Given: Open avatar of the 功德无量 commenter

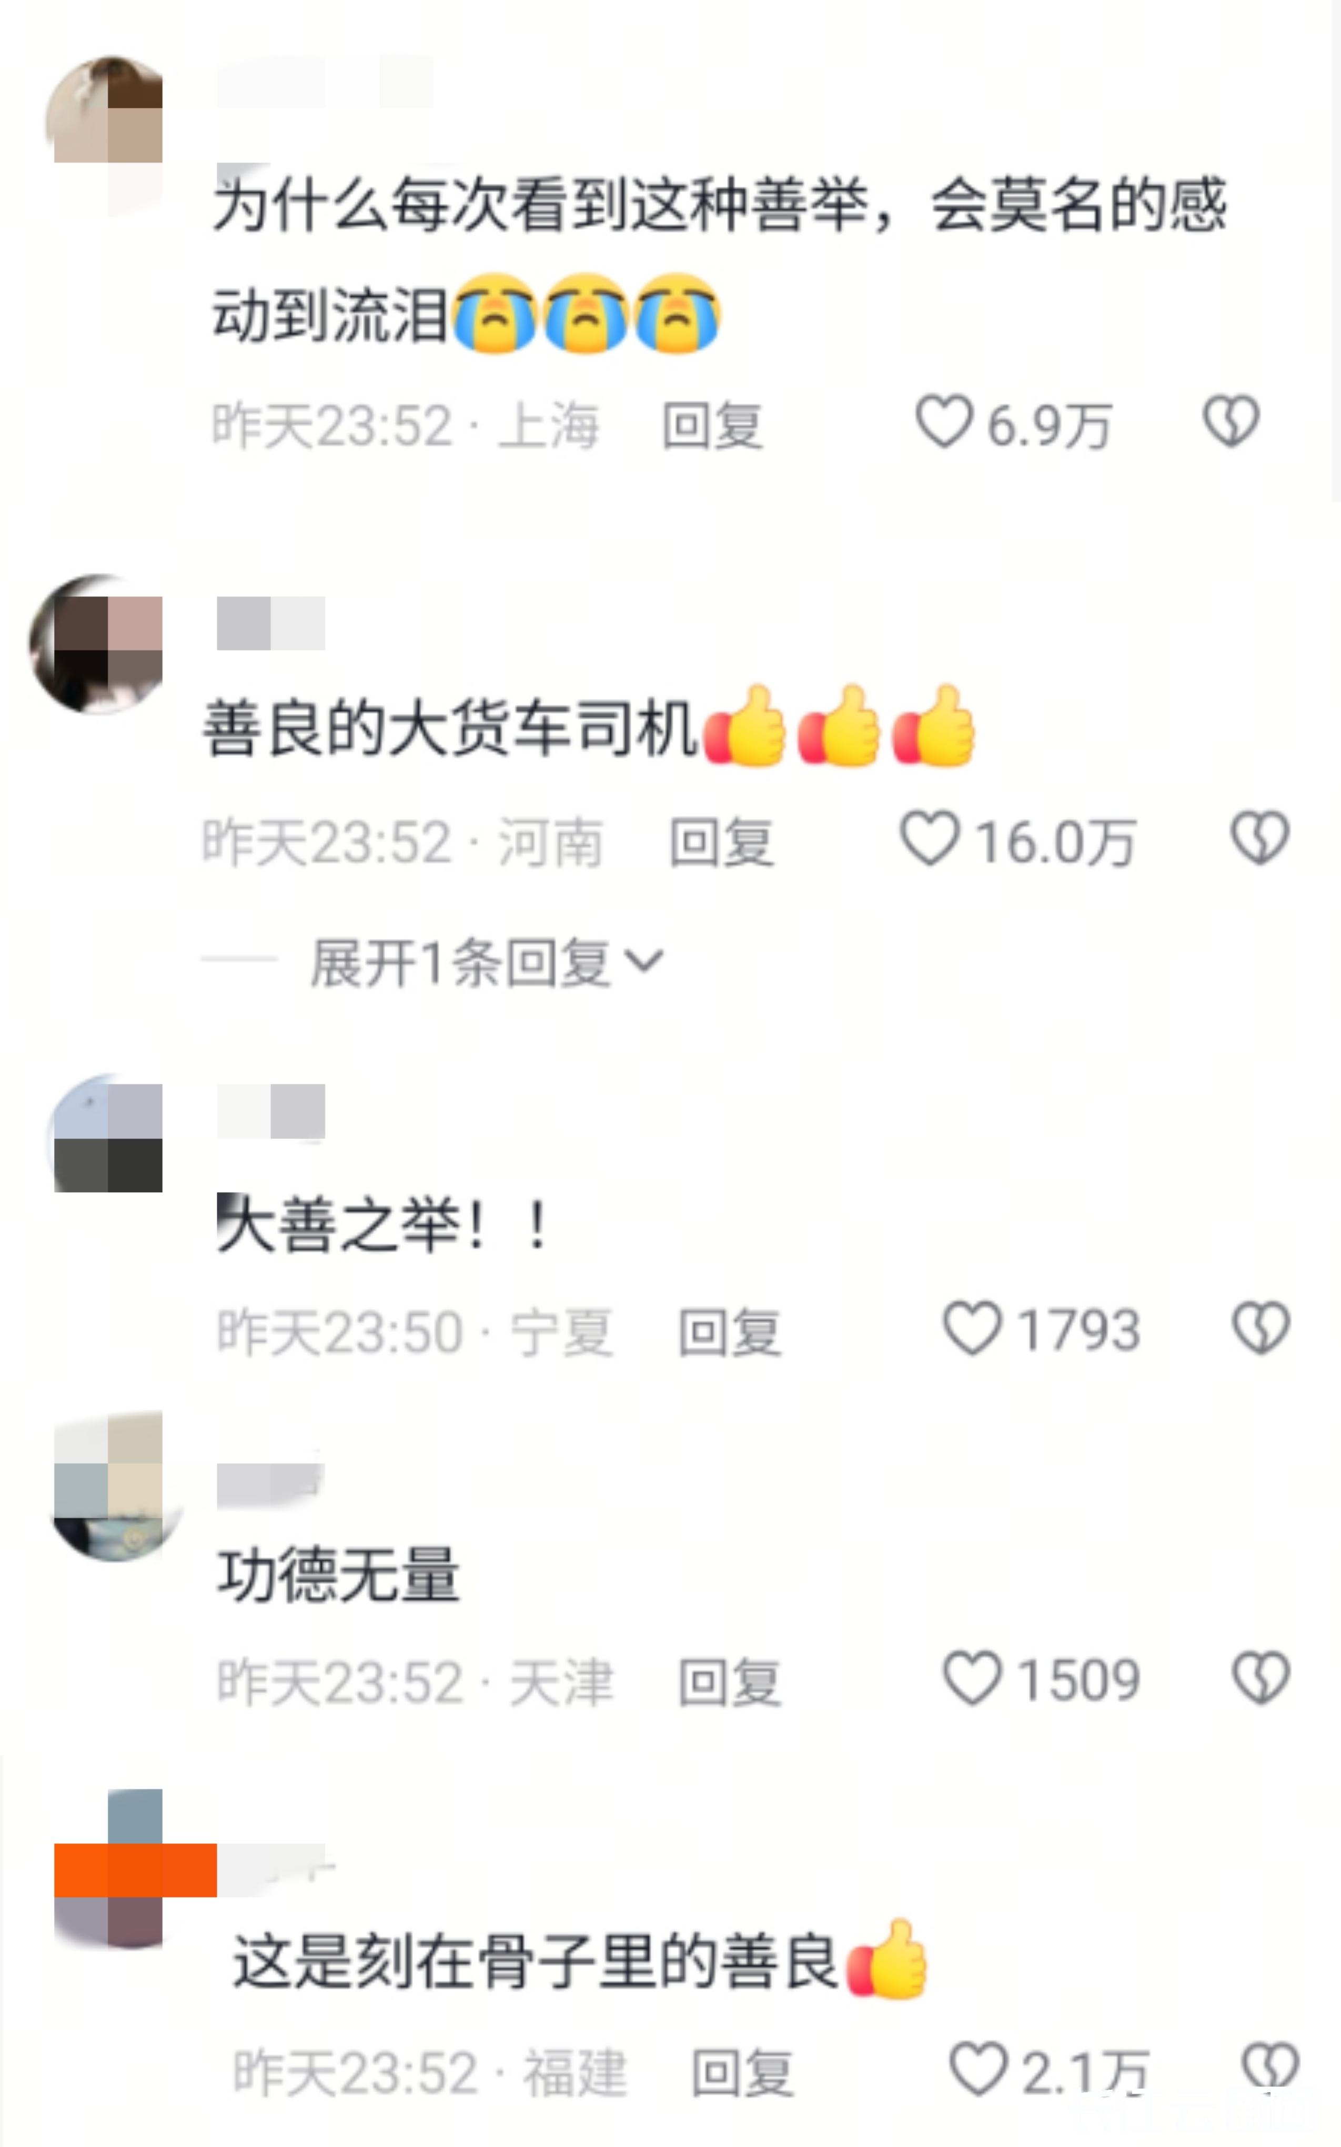Looking at the screenshot, I should point(114,1487).
